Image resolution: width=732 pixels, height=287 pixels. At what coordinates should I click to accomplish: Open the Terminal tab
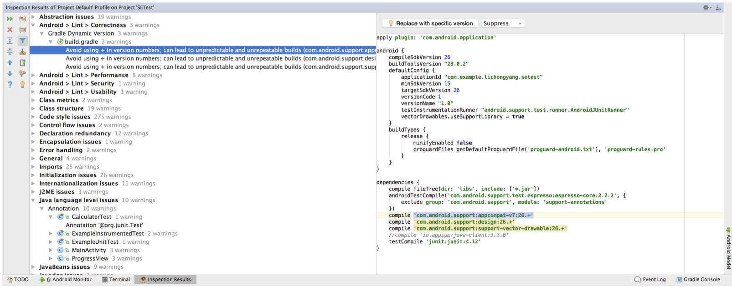[x=116, y=279]
